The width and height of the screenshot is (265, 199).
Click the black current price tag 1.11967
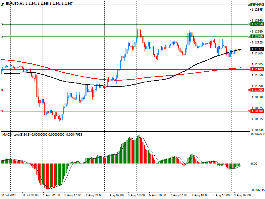pyautogui.click(x=257, y=49)
